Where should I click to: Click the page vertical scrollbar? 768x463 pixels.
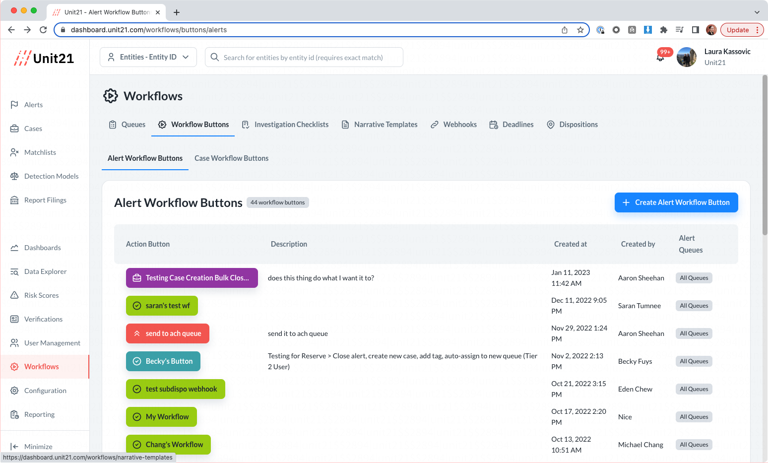point(765,155)
